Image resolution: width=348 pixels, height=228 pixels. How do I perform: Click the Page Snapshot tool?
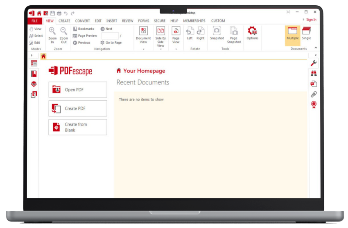(234, 31)
